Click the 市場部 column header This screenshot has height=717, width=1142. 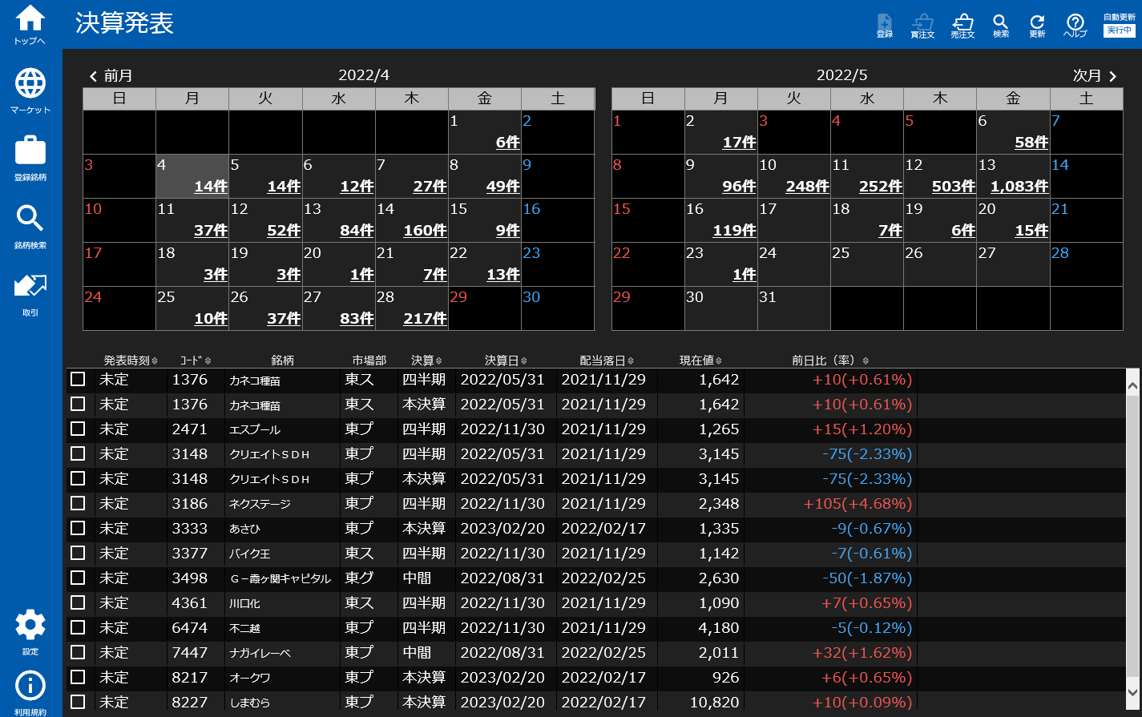(x=369, y=361)
